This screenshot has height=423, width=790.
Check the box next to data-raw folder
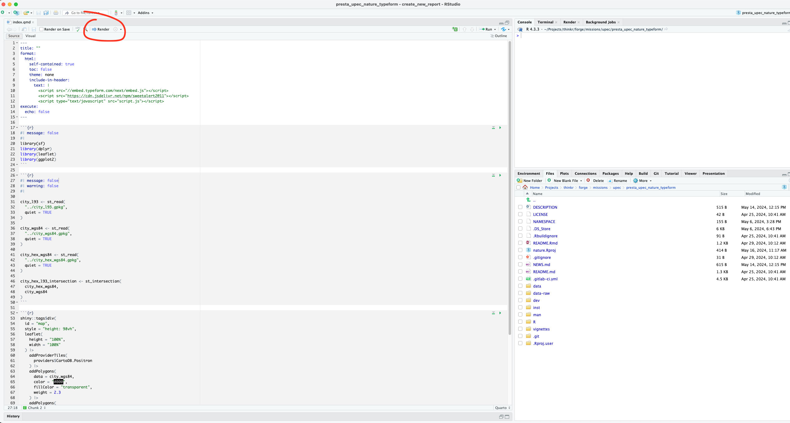(520, 293)
